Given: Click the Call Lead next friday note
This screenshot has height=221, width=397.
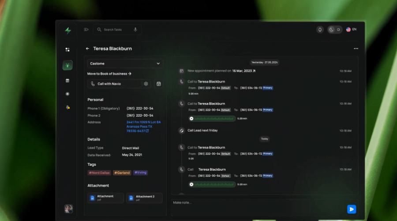Looking at the screenshot, I should pos(202,130).
